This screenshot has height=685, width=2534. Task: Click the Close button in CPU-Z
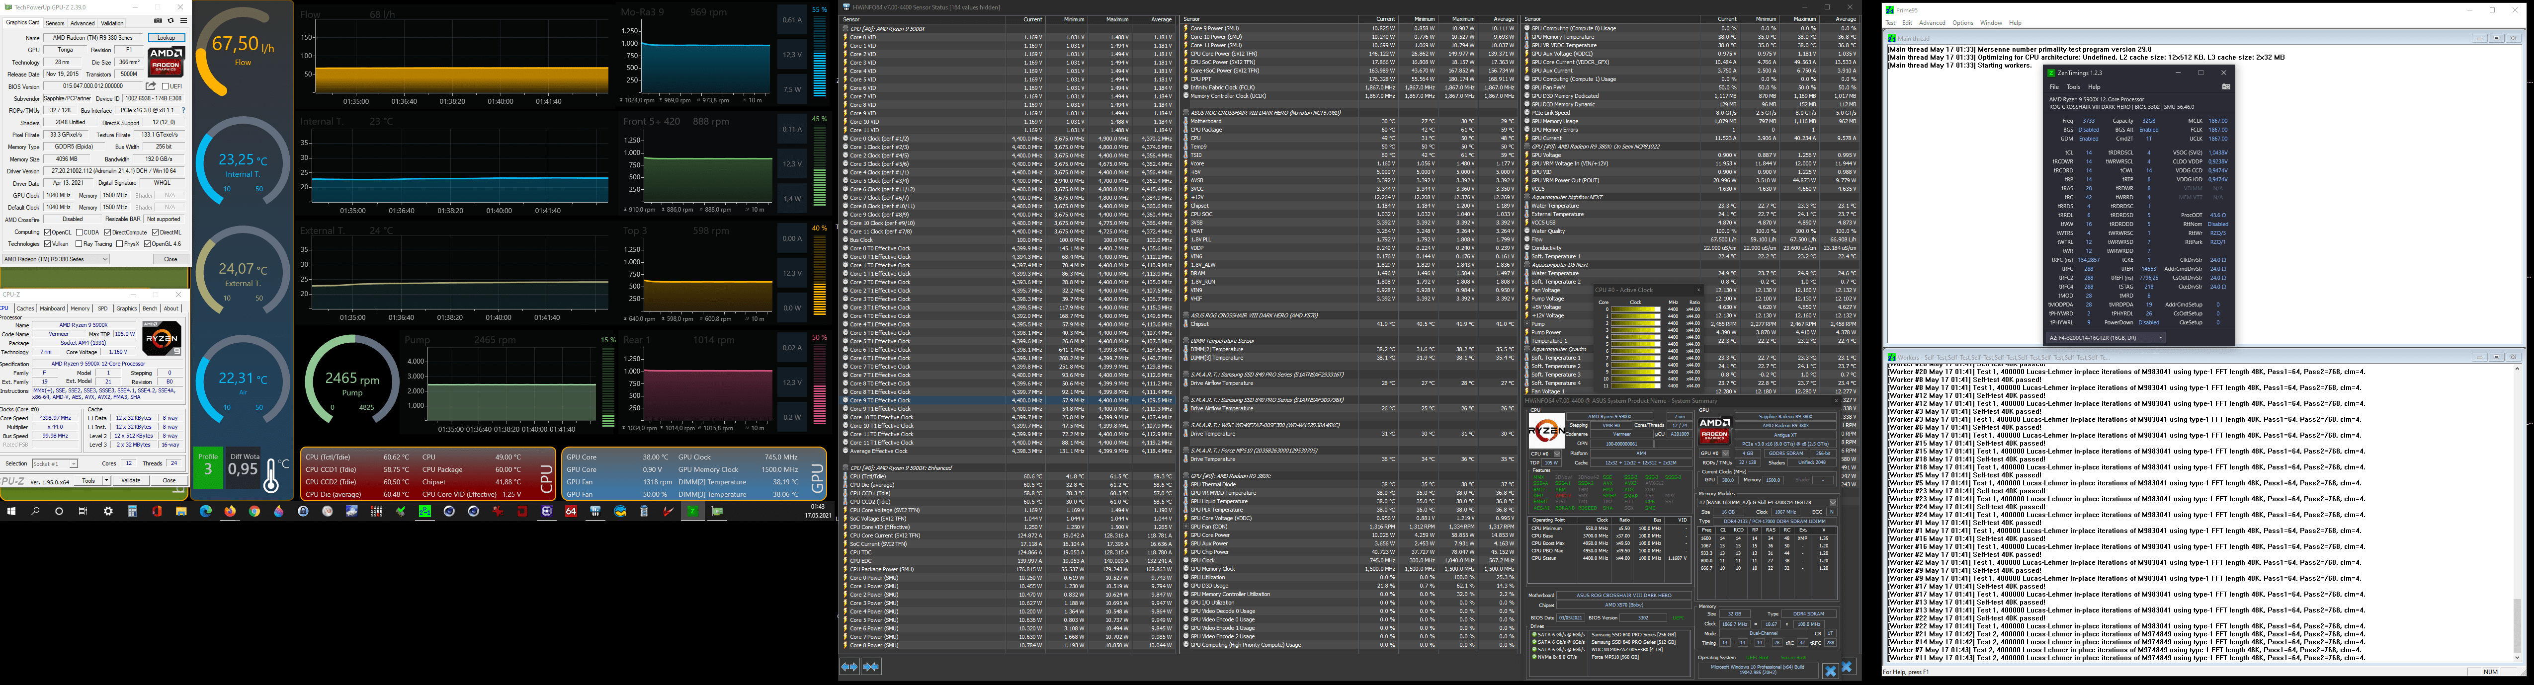(169, 480)
